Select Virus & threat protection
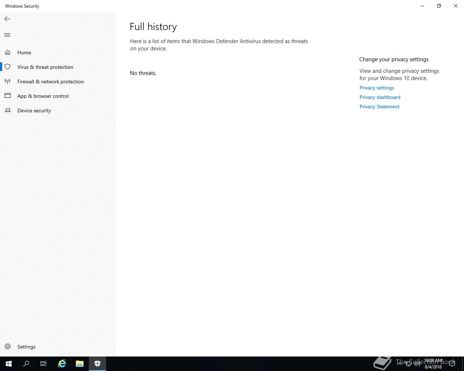The height and width of the screenshot is (371, 464). tap(58, 67)
